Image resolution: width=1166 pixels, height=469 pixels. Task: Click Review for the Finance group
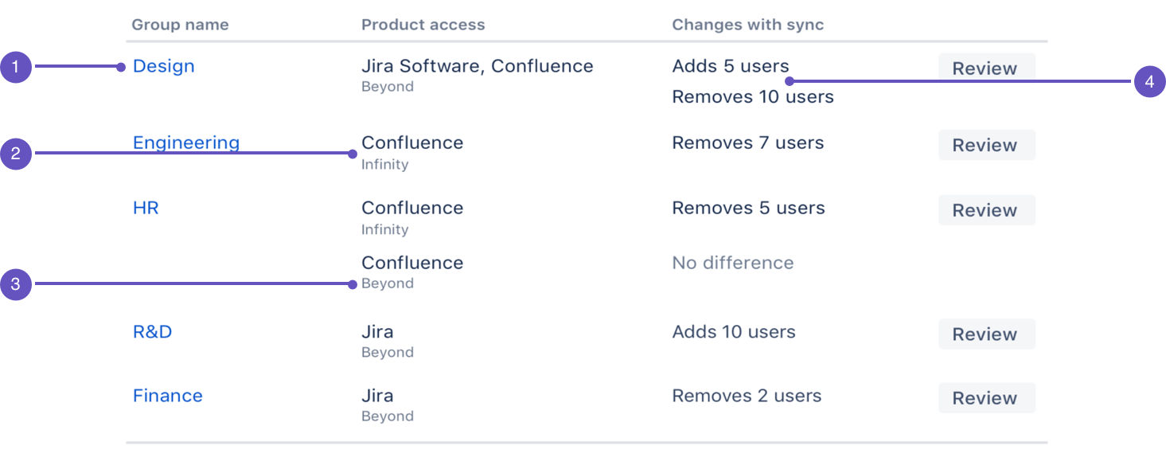click(986, 398)
